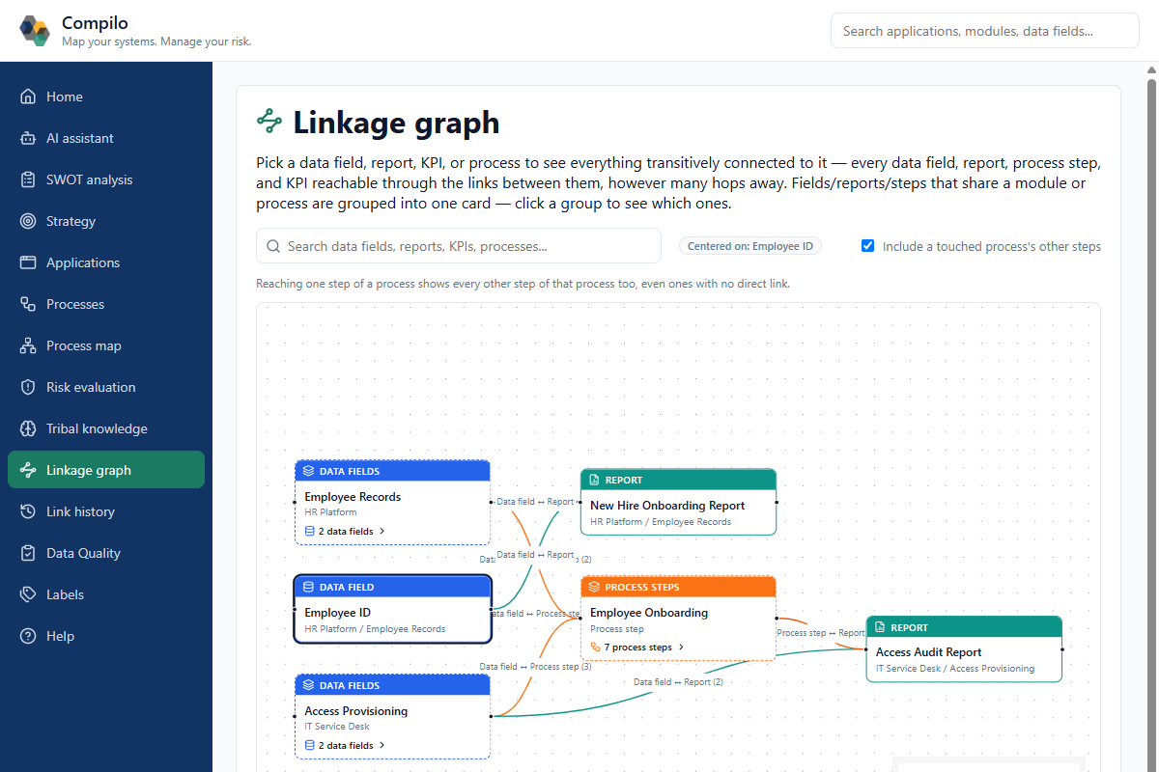1159x772 pixels.
Task: Click the Compilo brand name
Action: 95,22
